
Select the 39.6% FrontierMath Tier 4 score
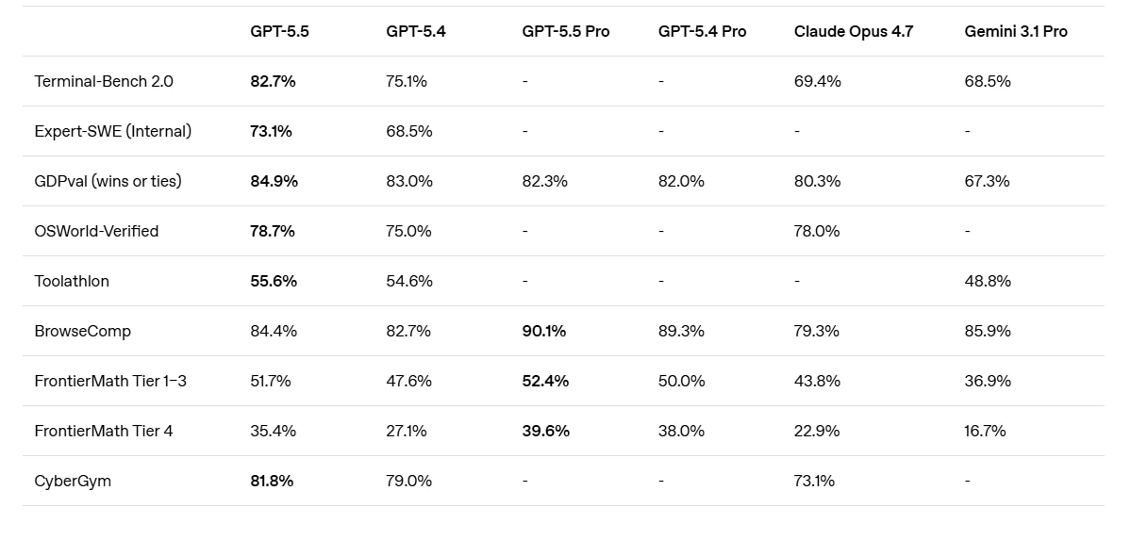click(545, 431)
